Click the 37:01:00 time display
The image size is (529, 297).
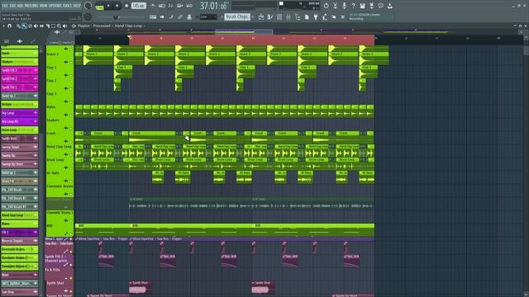(213, 6)
